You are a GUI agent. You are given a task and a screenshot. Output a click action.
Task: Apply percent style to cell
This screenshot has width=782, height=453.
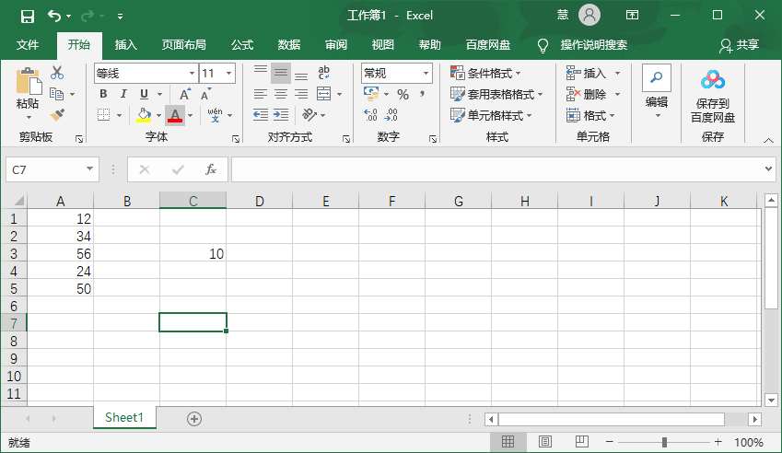[x=403, y=94]
